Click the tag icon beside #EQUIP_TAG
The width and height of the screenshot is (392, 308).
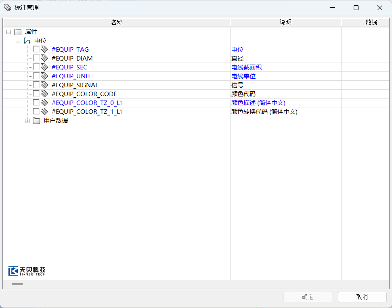pyautogui.click(x=44, y=49)
